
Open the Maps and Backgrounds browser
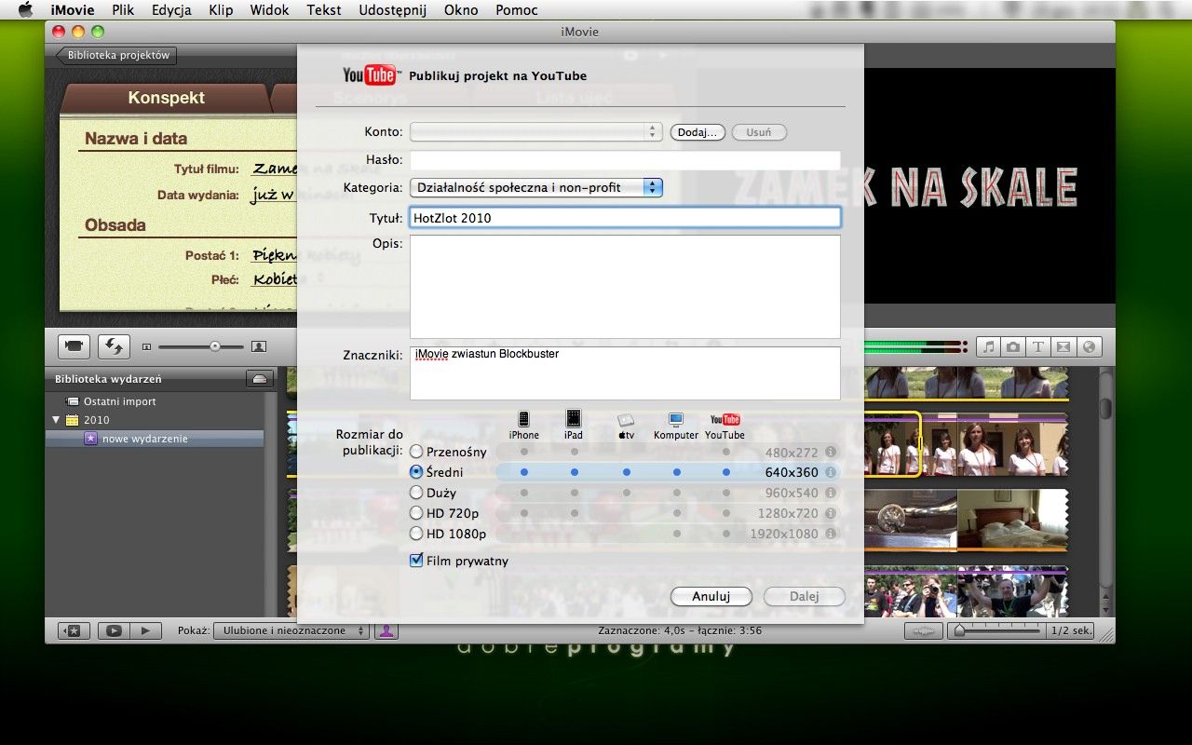click(1089, 346)
